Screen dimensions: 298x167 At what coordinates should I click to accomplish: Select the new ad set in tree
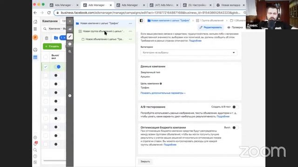click(x=104, y=31)
